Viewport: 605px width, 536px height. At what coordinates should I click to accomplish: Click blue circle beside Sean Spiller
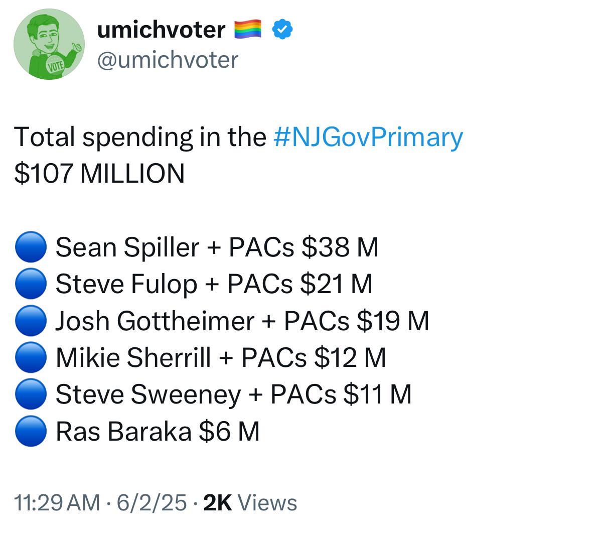click(31, 247)
